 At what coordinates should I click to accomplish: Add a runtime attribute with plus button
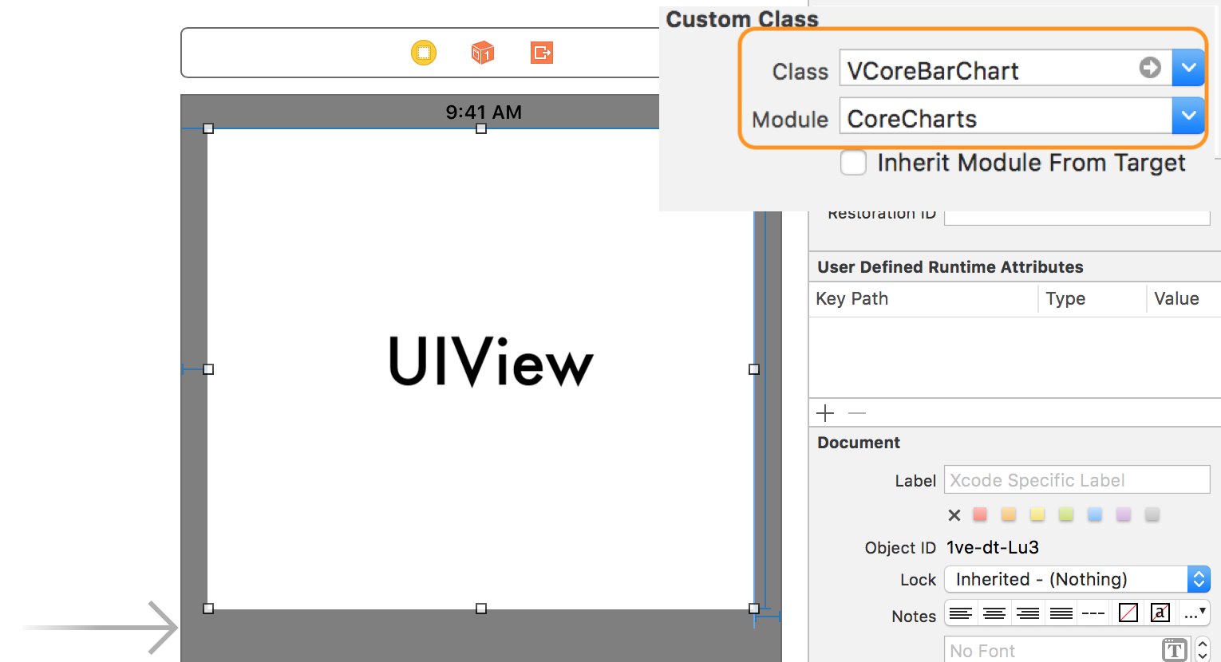(825, 413)
